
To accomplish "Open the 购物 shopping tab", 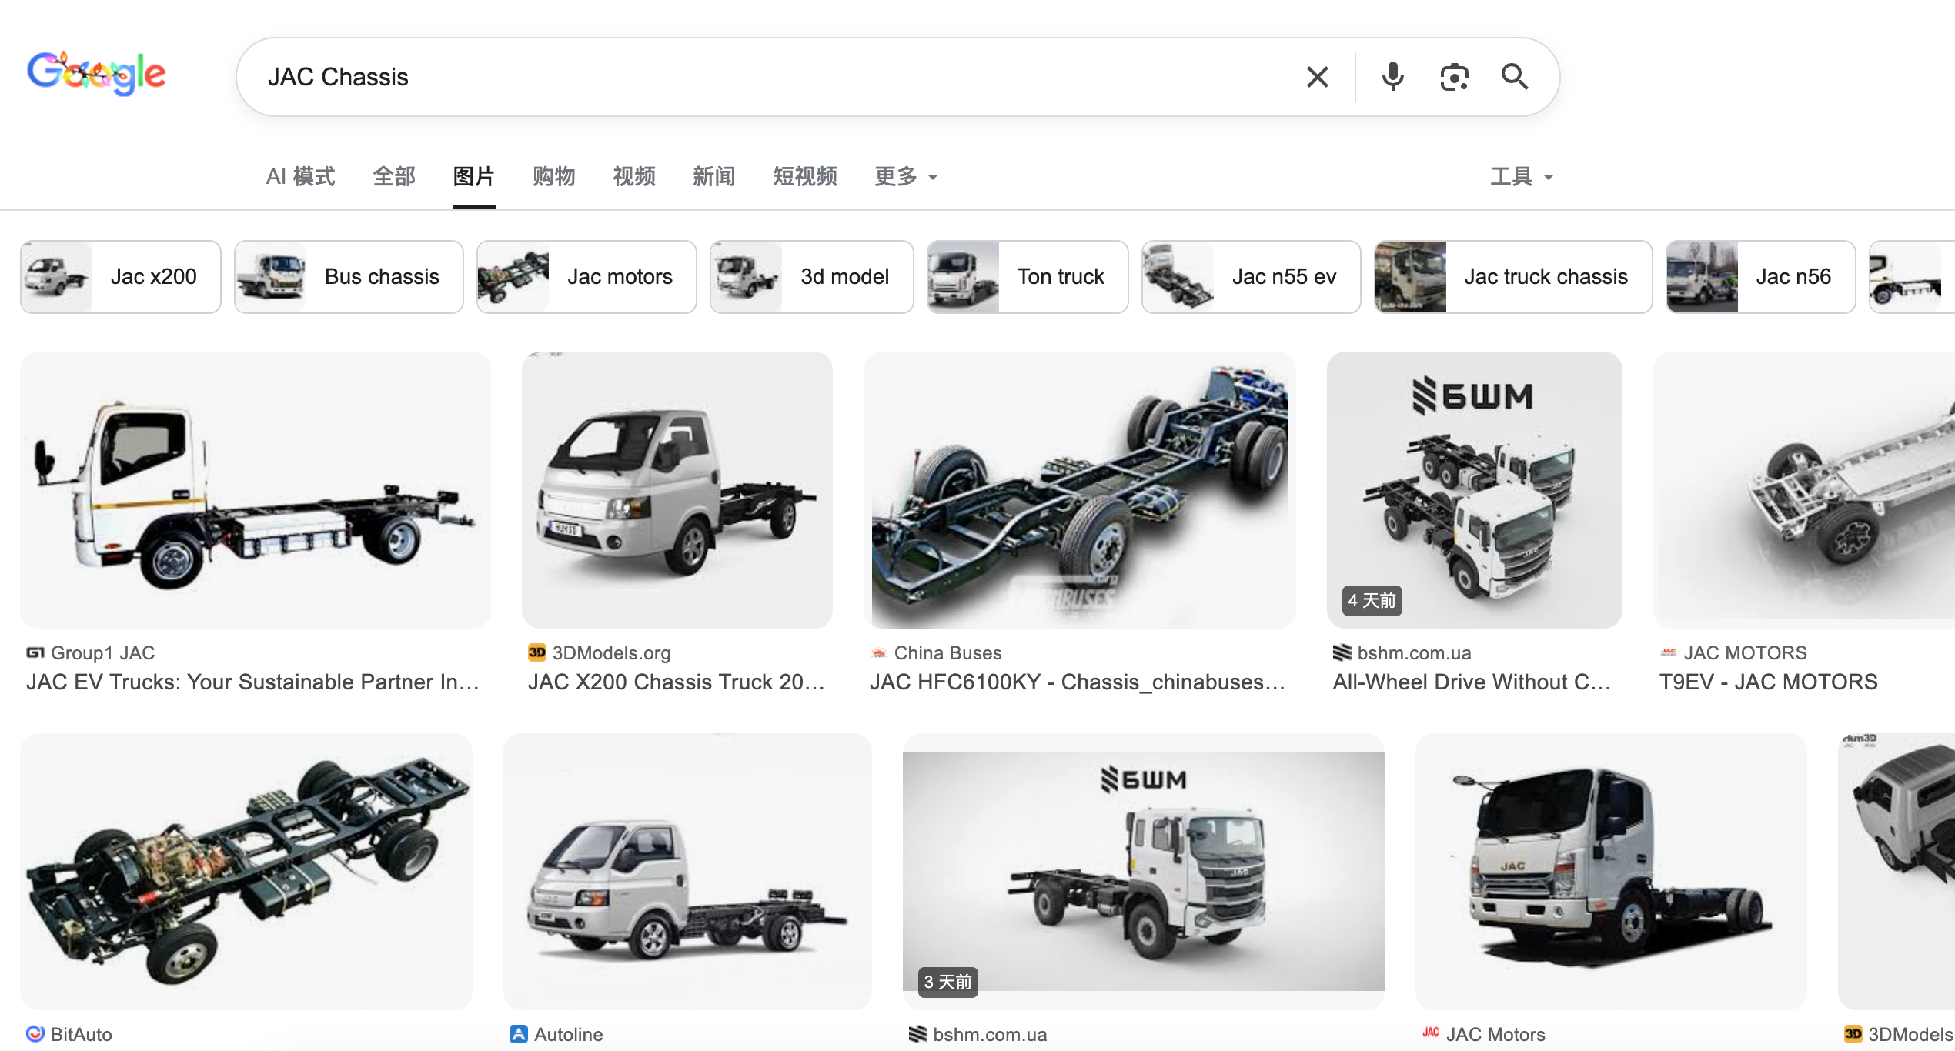I will click(x=554, y=176).
